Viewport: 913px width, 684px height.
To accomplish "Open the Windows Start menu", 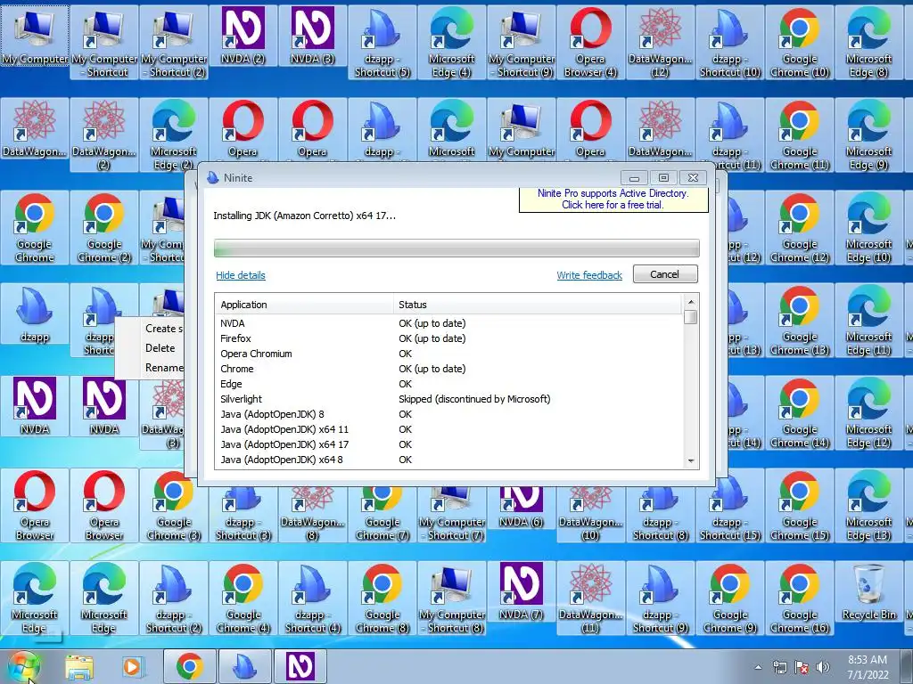I will [22, 667].
